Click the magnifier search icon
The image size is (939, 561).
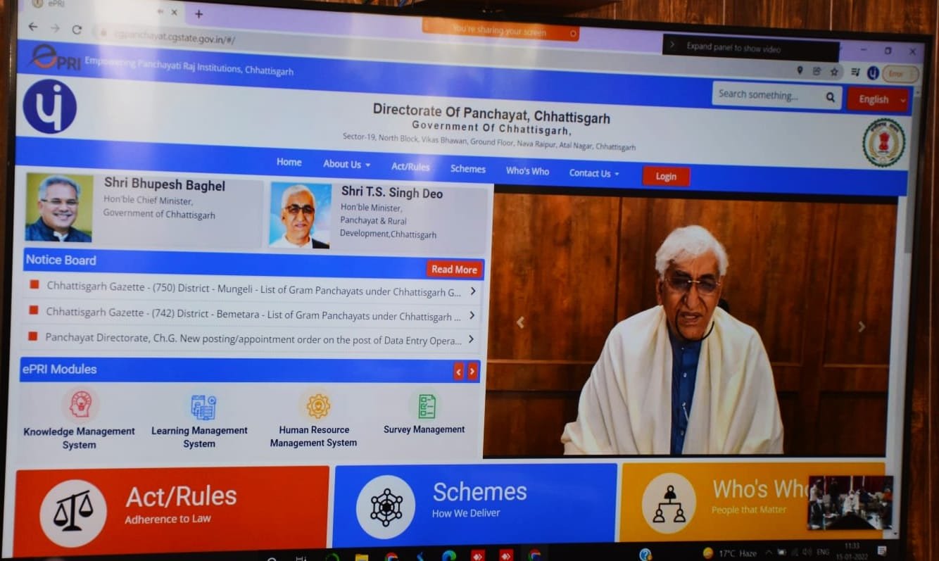click(831, 97)
